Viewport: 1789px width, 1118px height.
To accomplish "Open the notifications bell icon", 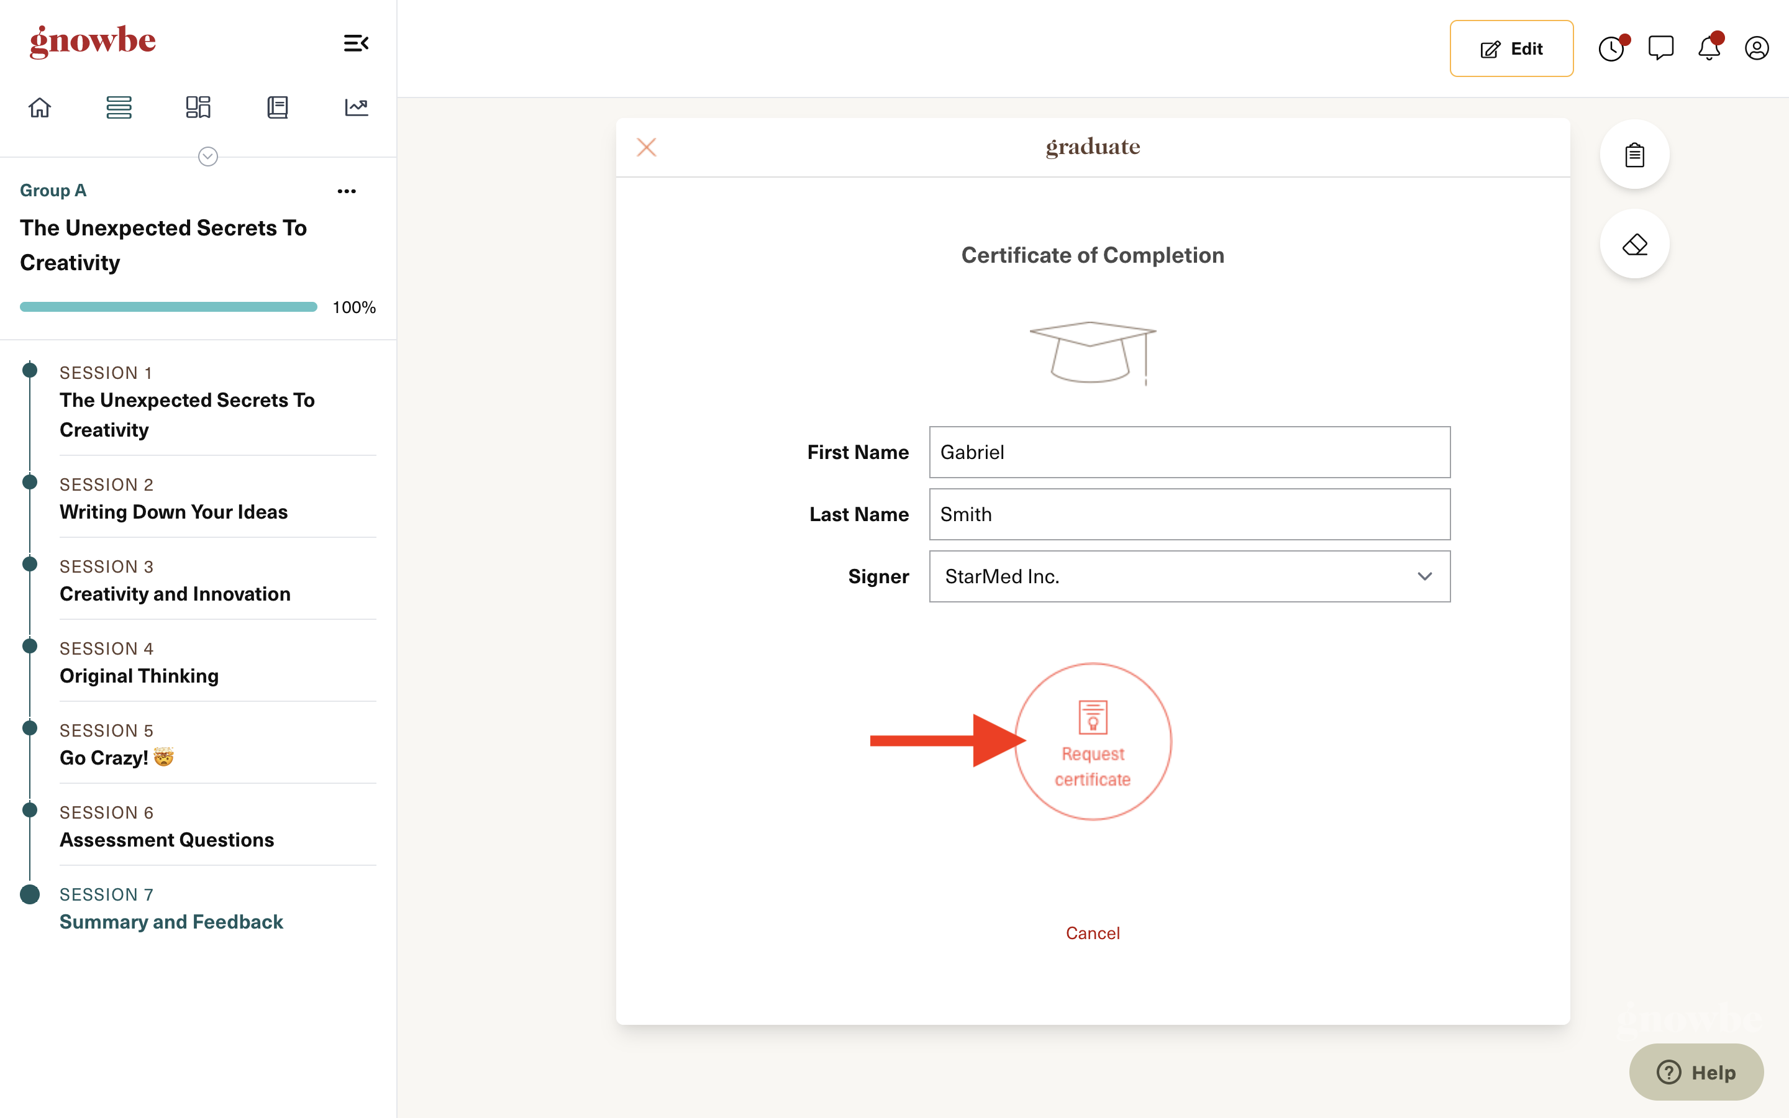I will pos(1709,49).
